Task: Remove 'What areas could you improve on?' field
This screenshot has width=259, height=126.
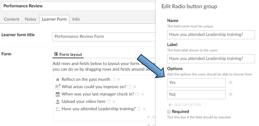Action: [x=135, y=87]
